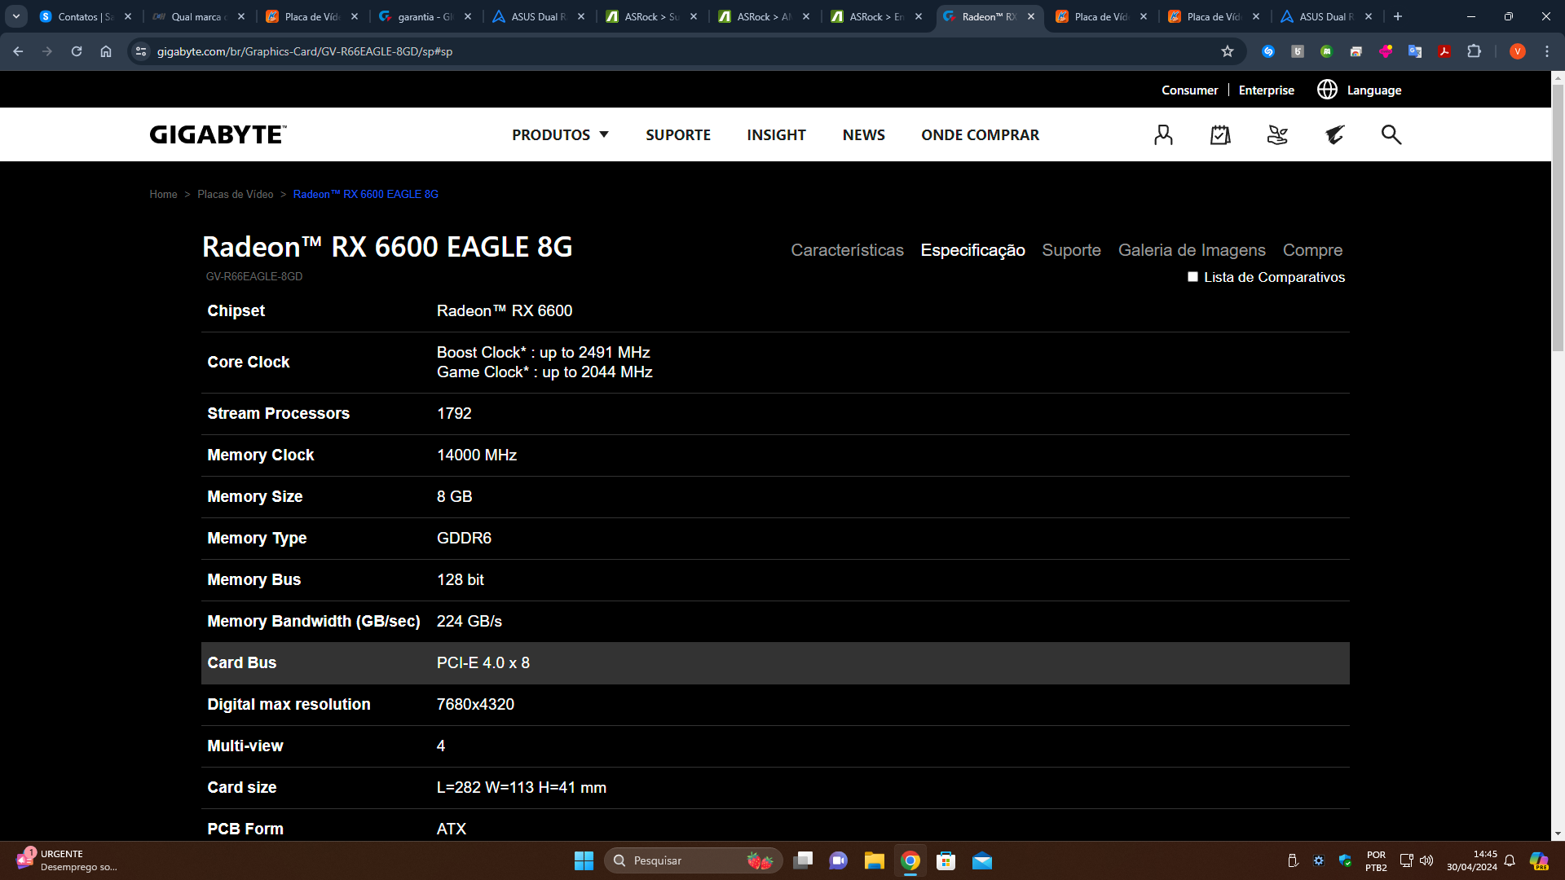Open Task View on taskbar
1565x880 pixels.
(x=803, y=860)
